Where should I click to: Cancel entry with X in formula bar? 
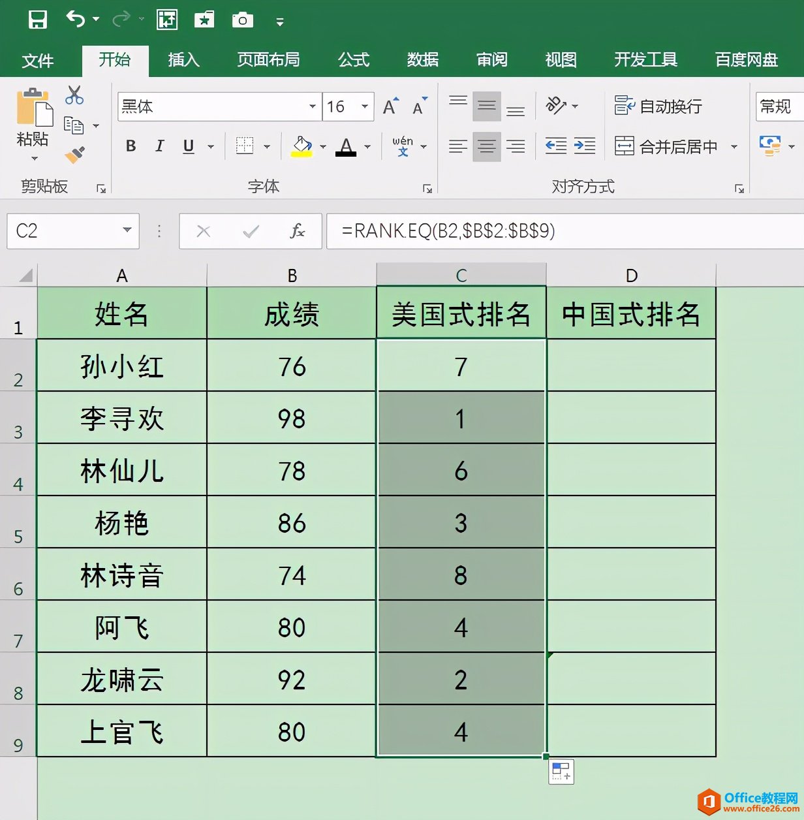[x=204, y=231]
